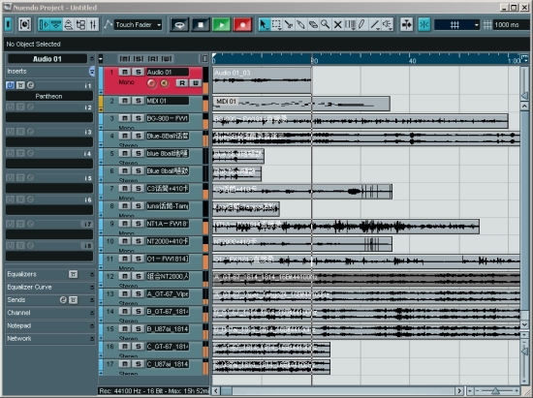Activate project button at toolbar left
533x398 pixels.
point(8,24)
